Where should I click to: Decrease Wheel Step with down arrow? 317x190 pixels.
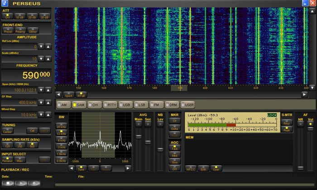[41, 115]
